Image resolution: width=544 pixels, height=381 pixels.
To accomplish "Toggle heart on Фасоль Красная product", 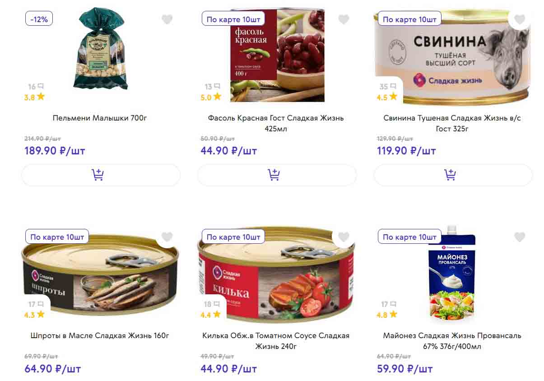I will point(344,19).
